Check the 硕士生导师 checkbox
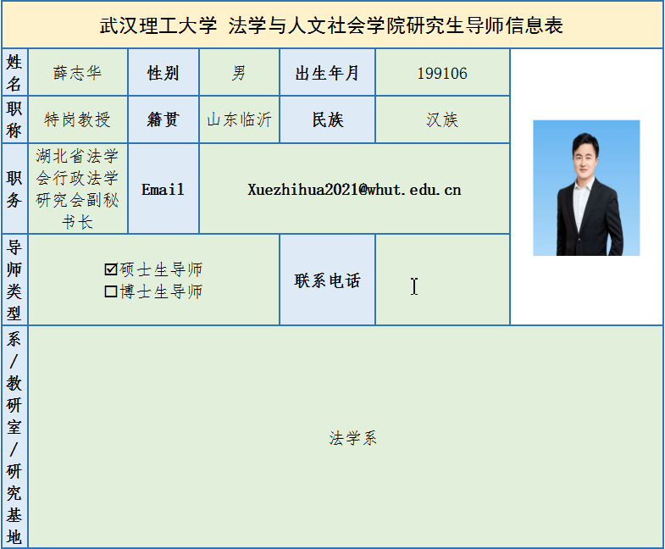This screenshot has height=549, width=665. point(111,269)
